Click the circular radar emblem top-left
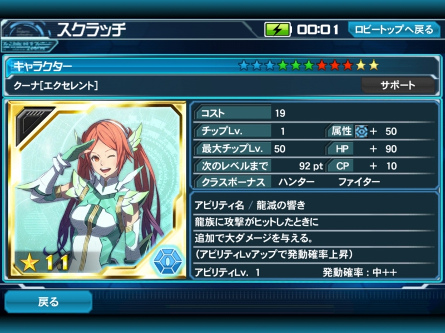 [x=25, y=31]
